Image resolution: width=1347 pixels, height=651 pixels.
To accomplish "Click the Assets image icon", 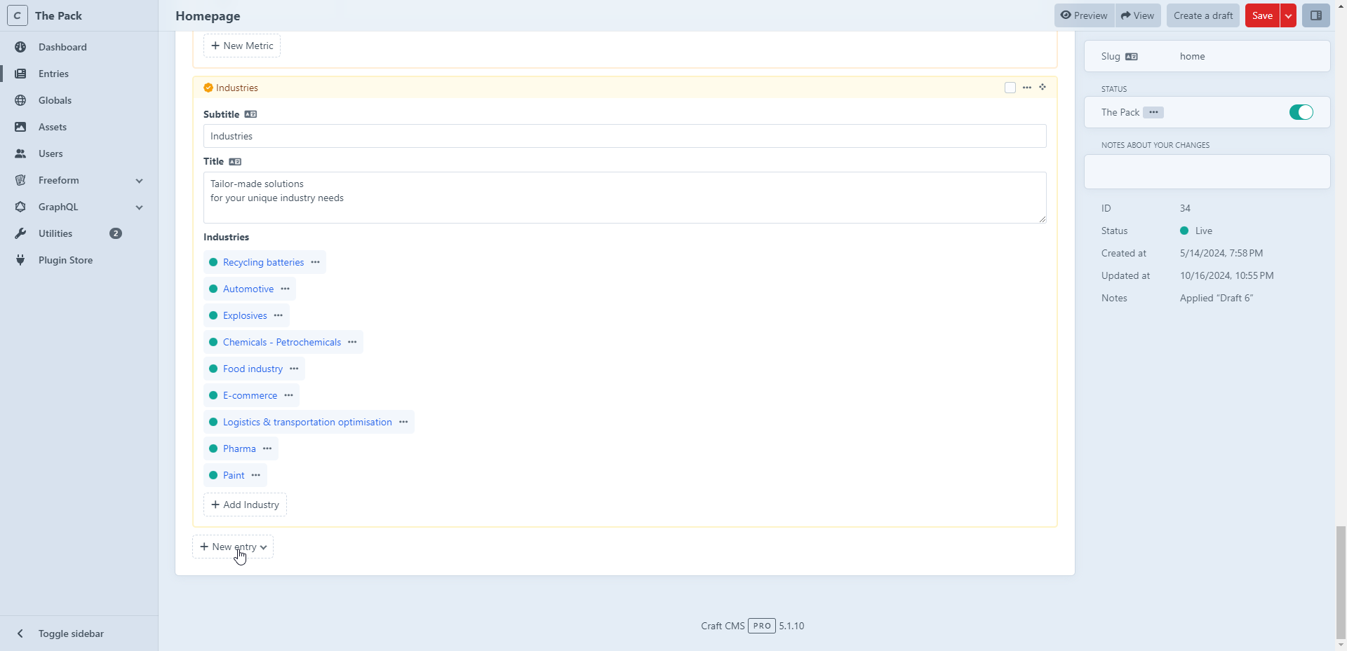I will click(x=20, y=127).
